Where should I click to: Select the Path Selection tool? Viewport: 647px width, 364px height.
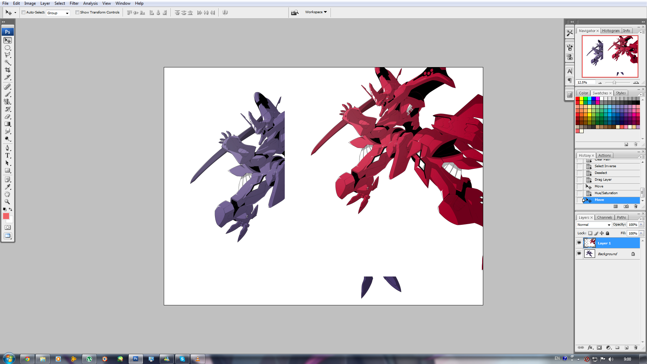tap(7, 163)
